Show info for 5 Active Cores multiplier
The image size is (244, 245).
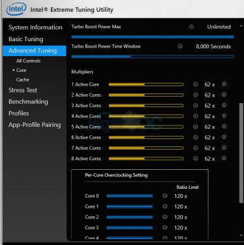196,127
